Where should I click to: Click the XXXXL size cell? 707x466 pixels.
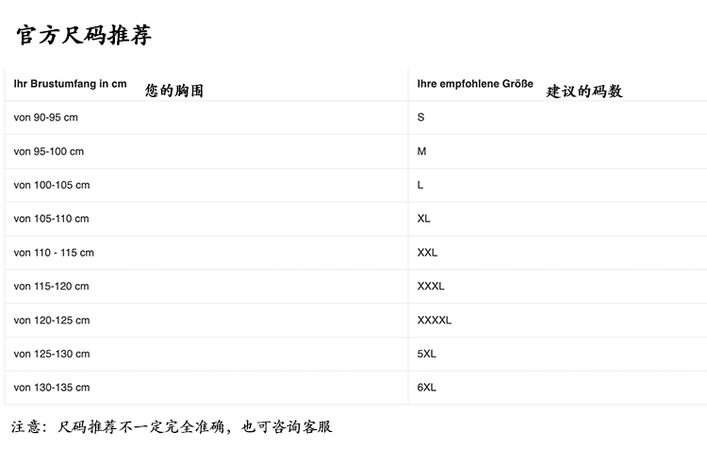coord(435,320)
